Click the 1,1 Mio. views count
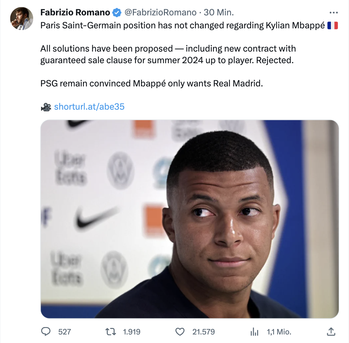This screenshot has height=343, width=349. pyautogui.click(x=279, y=331)
